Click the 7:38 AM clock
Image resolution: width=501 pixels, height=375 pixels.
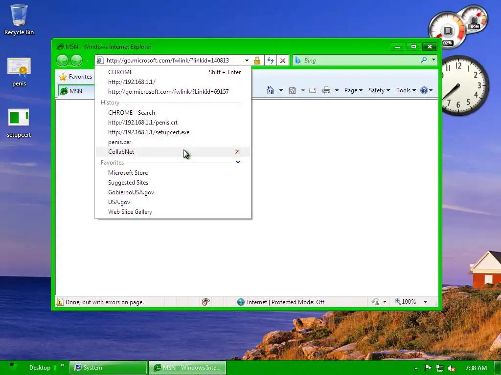(x=476, y=368)
